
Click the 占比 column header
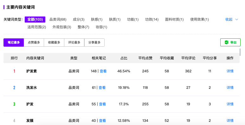pos(124,58)
